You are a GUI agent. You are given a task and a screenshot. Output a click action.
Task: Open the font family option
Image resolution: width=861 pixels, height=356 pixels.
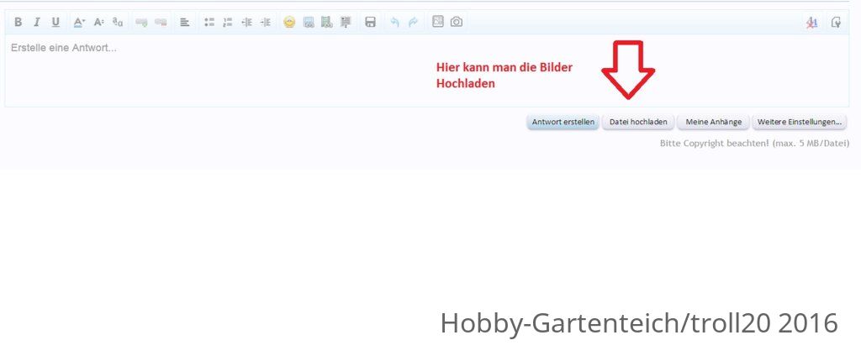click(x=118, y=23)
